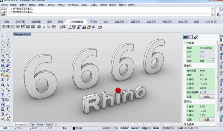This screenshot has width=223, height=131.
Task: Toggle 锁定格点 grid snap in status bar
Action: 107,128
